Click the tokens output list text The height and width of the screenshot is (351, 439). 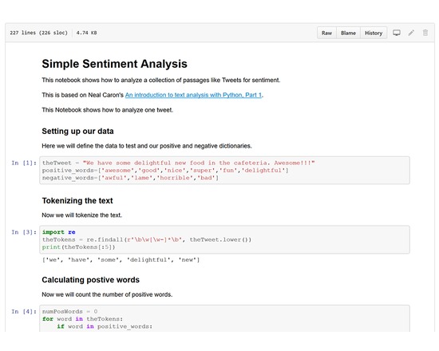point(121,260)
